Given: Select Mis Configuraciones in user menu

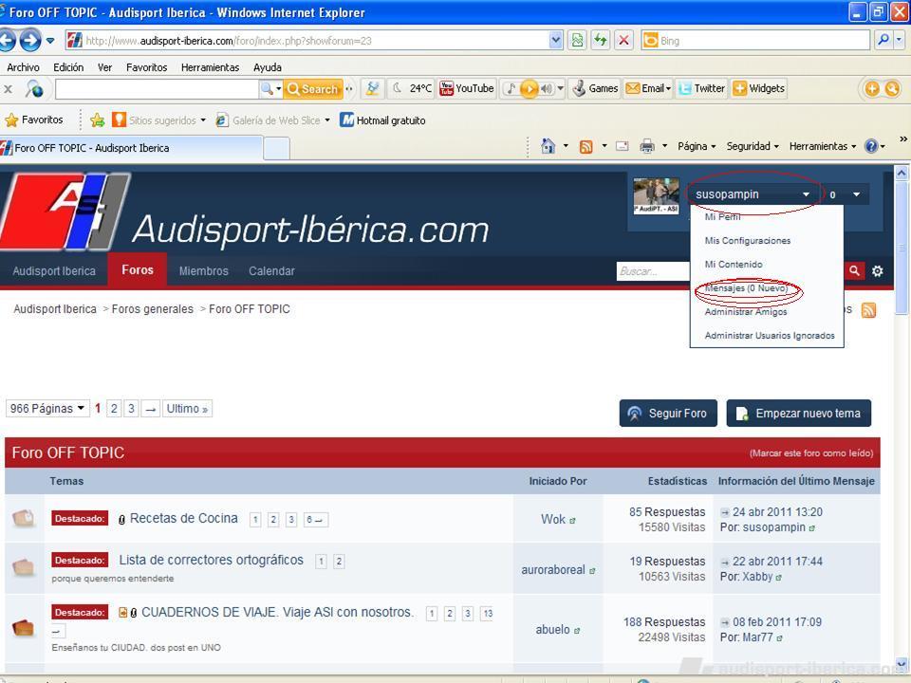Looking at the screenshot, I should tap(747, 240).
